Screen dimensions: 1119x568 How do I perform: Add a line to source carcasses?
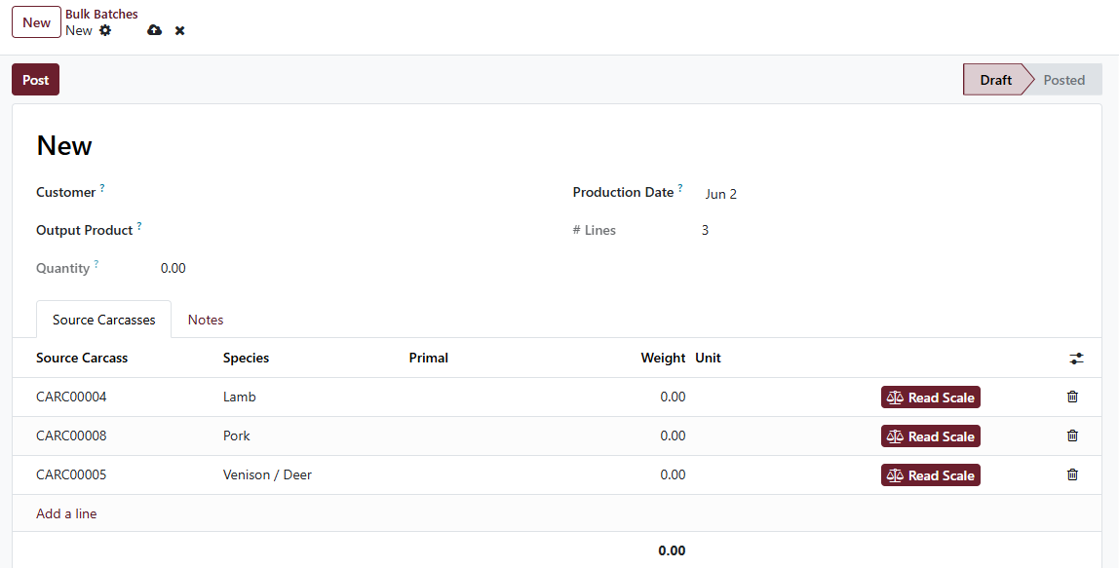[66, 513]
